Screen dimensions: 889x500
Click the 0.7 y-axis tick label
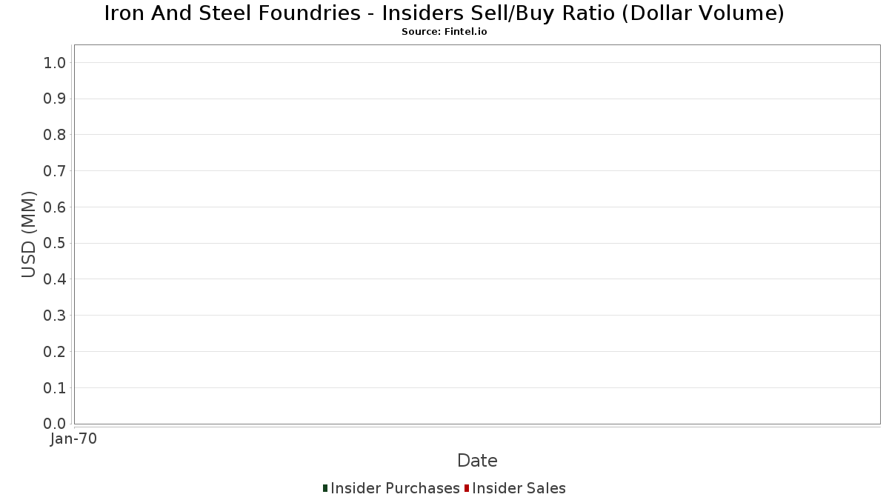(56, 171)
